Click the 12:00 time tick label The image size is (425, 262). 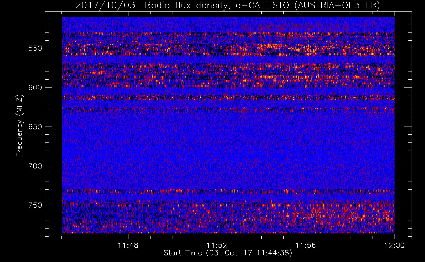pyautogui.click(x=394, y=245)
